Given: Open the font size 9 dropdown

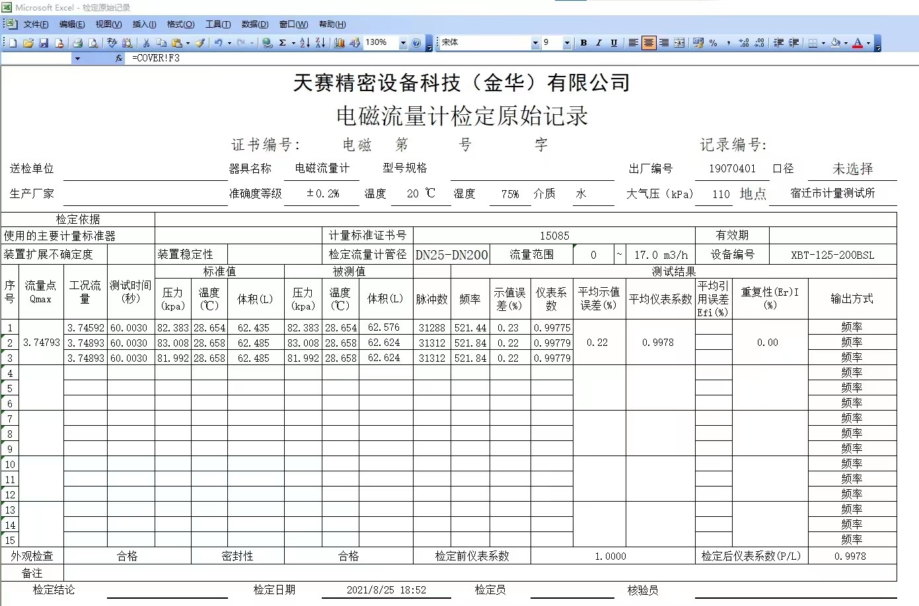Looking at the screenshot, I should (567, 43).
